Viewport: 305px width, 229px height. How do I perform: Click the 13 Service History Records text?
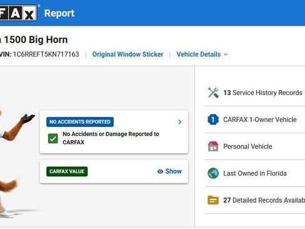click(x=262, y=93)
